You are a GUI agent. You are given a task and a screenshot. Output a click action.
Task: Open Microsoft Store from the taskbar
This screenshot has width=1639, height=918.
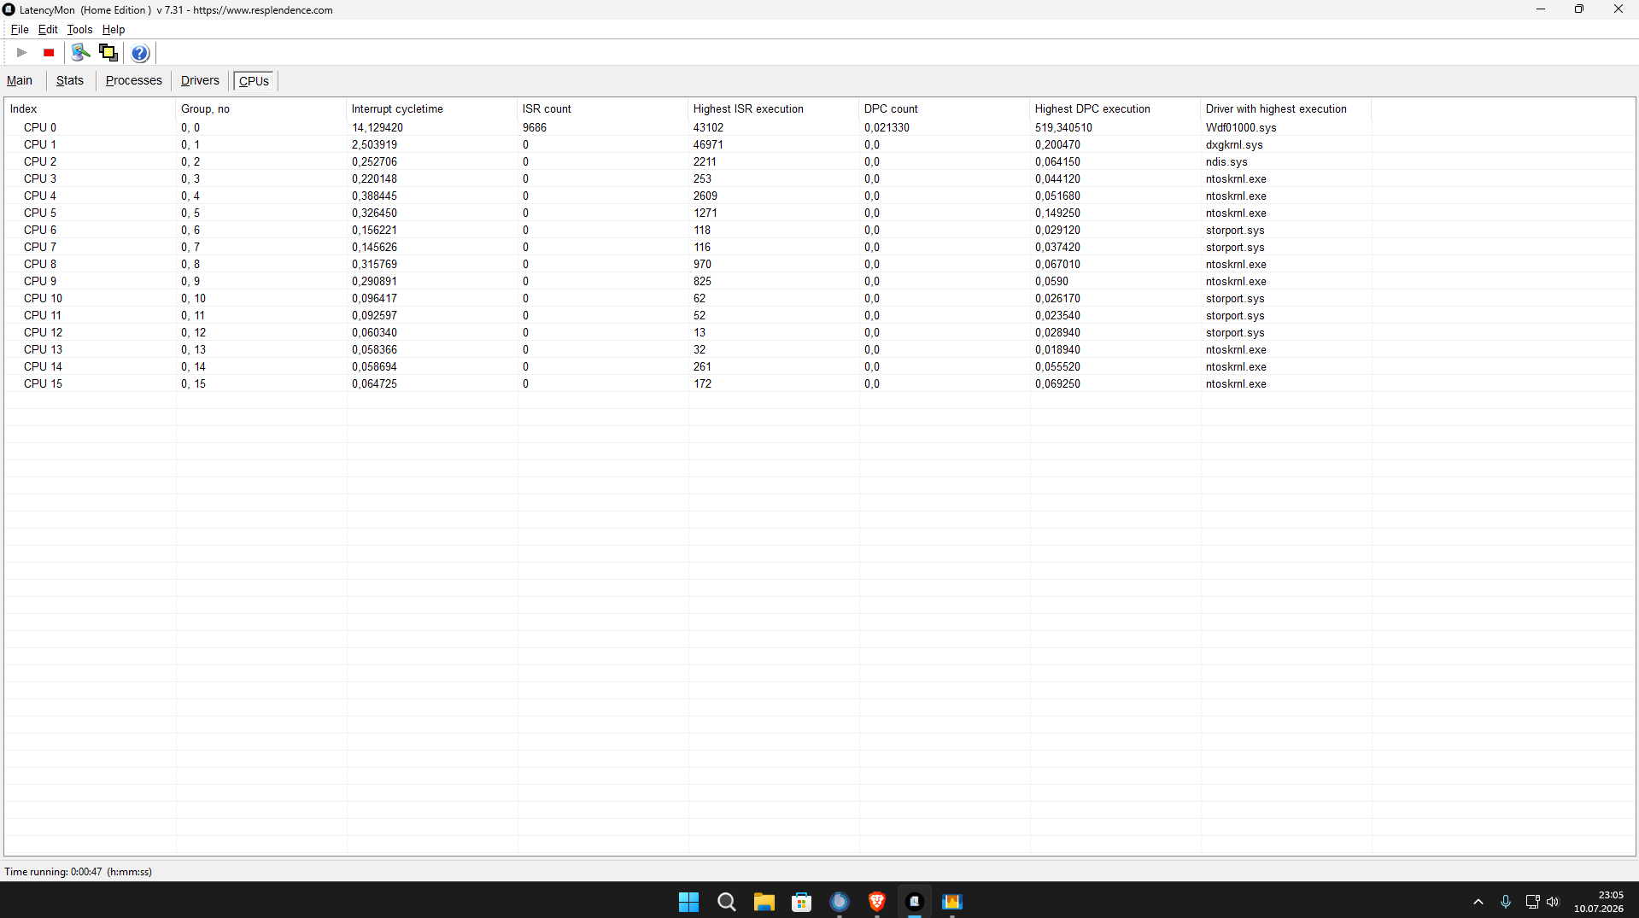(801, 902)
